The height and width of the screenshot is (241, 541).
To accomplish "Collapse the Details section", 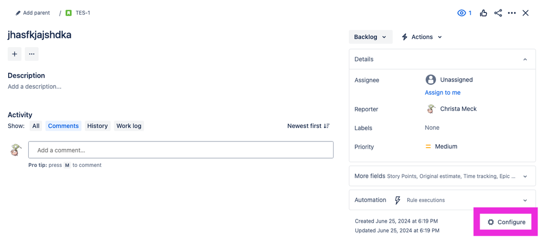I will pos(525,59).
